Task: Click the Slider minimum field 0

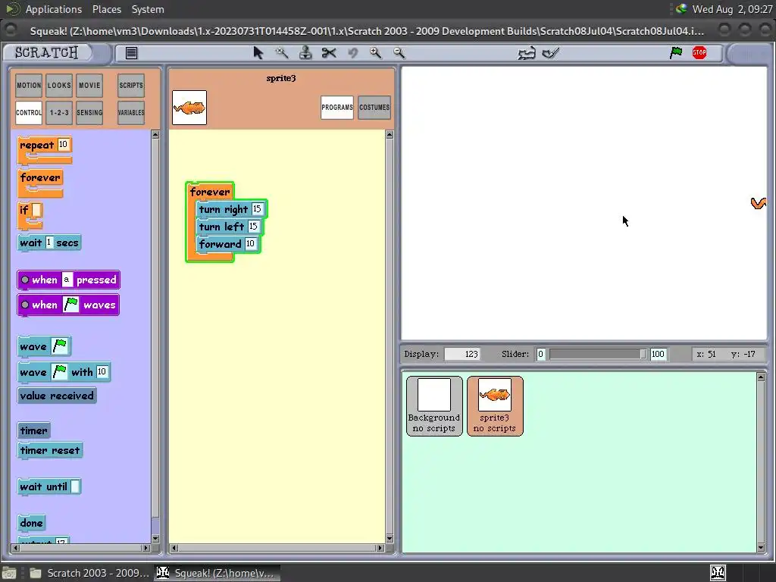Action: pyautogui.click(x=540, y=354)
